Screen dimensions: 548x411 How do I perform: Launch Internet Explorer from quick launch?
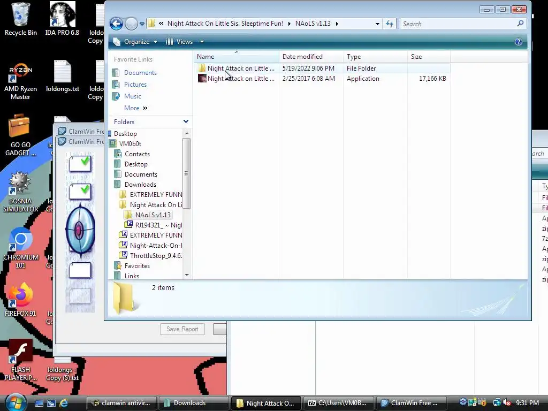point(64,403)
